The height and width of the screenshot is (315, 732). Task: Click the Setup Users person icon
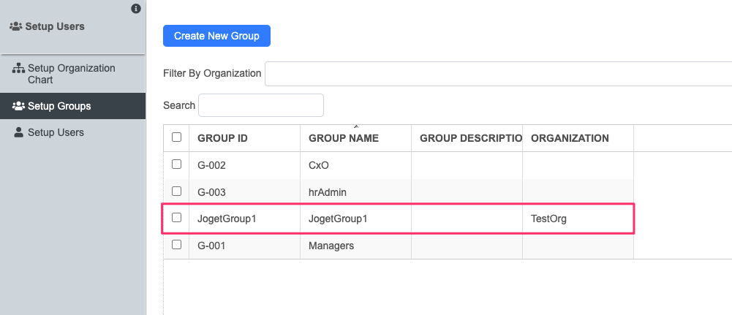point(19,132)
